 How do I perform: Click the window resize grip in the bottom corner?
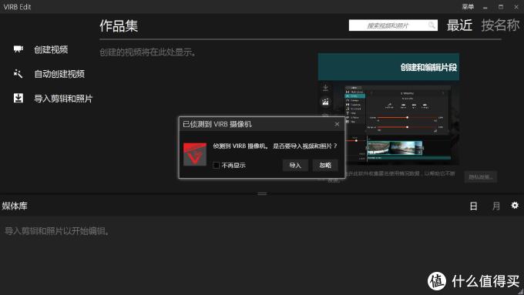(x=520, y=292)
